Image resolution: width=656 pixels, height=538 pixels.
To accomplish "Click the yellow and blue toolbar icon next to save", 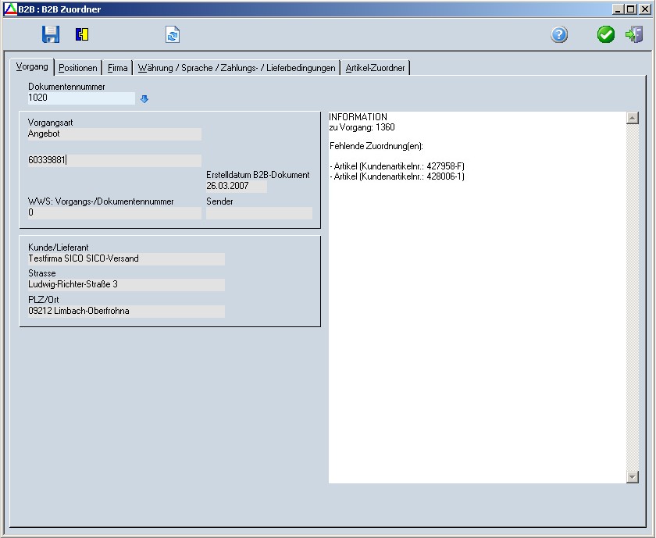I will pyautogui.click(x=82, y=34).
